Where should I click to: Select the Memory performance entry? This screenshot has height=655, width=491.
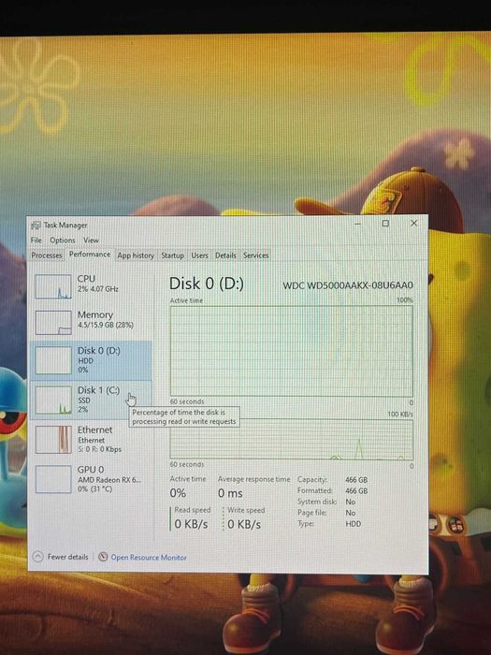pos(91,322)
